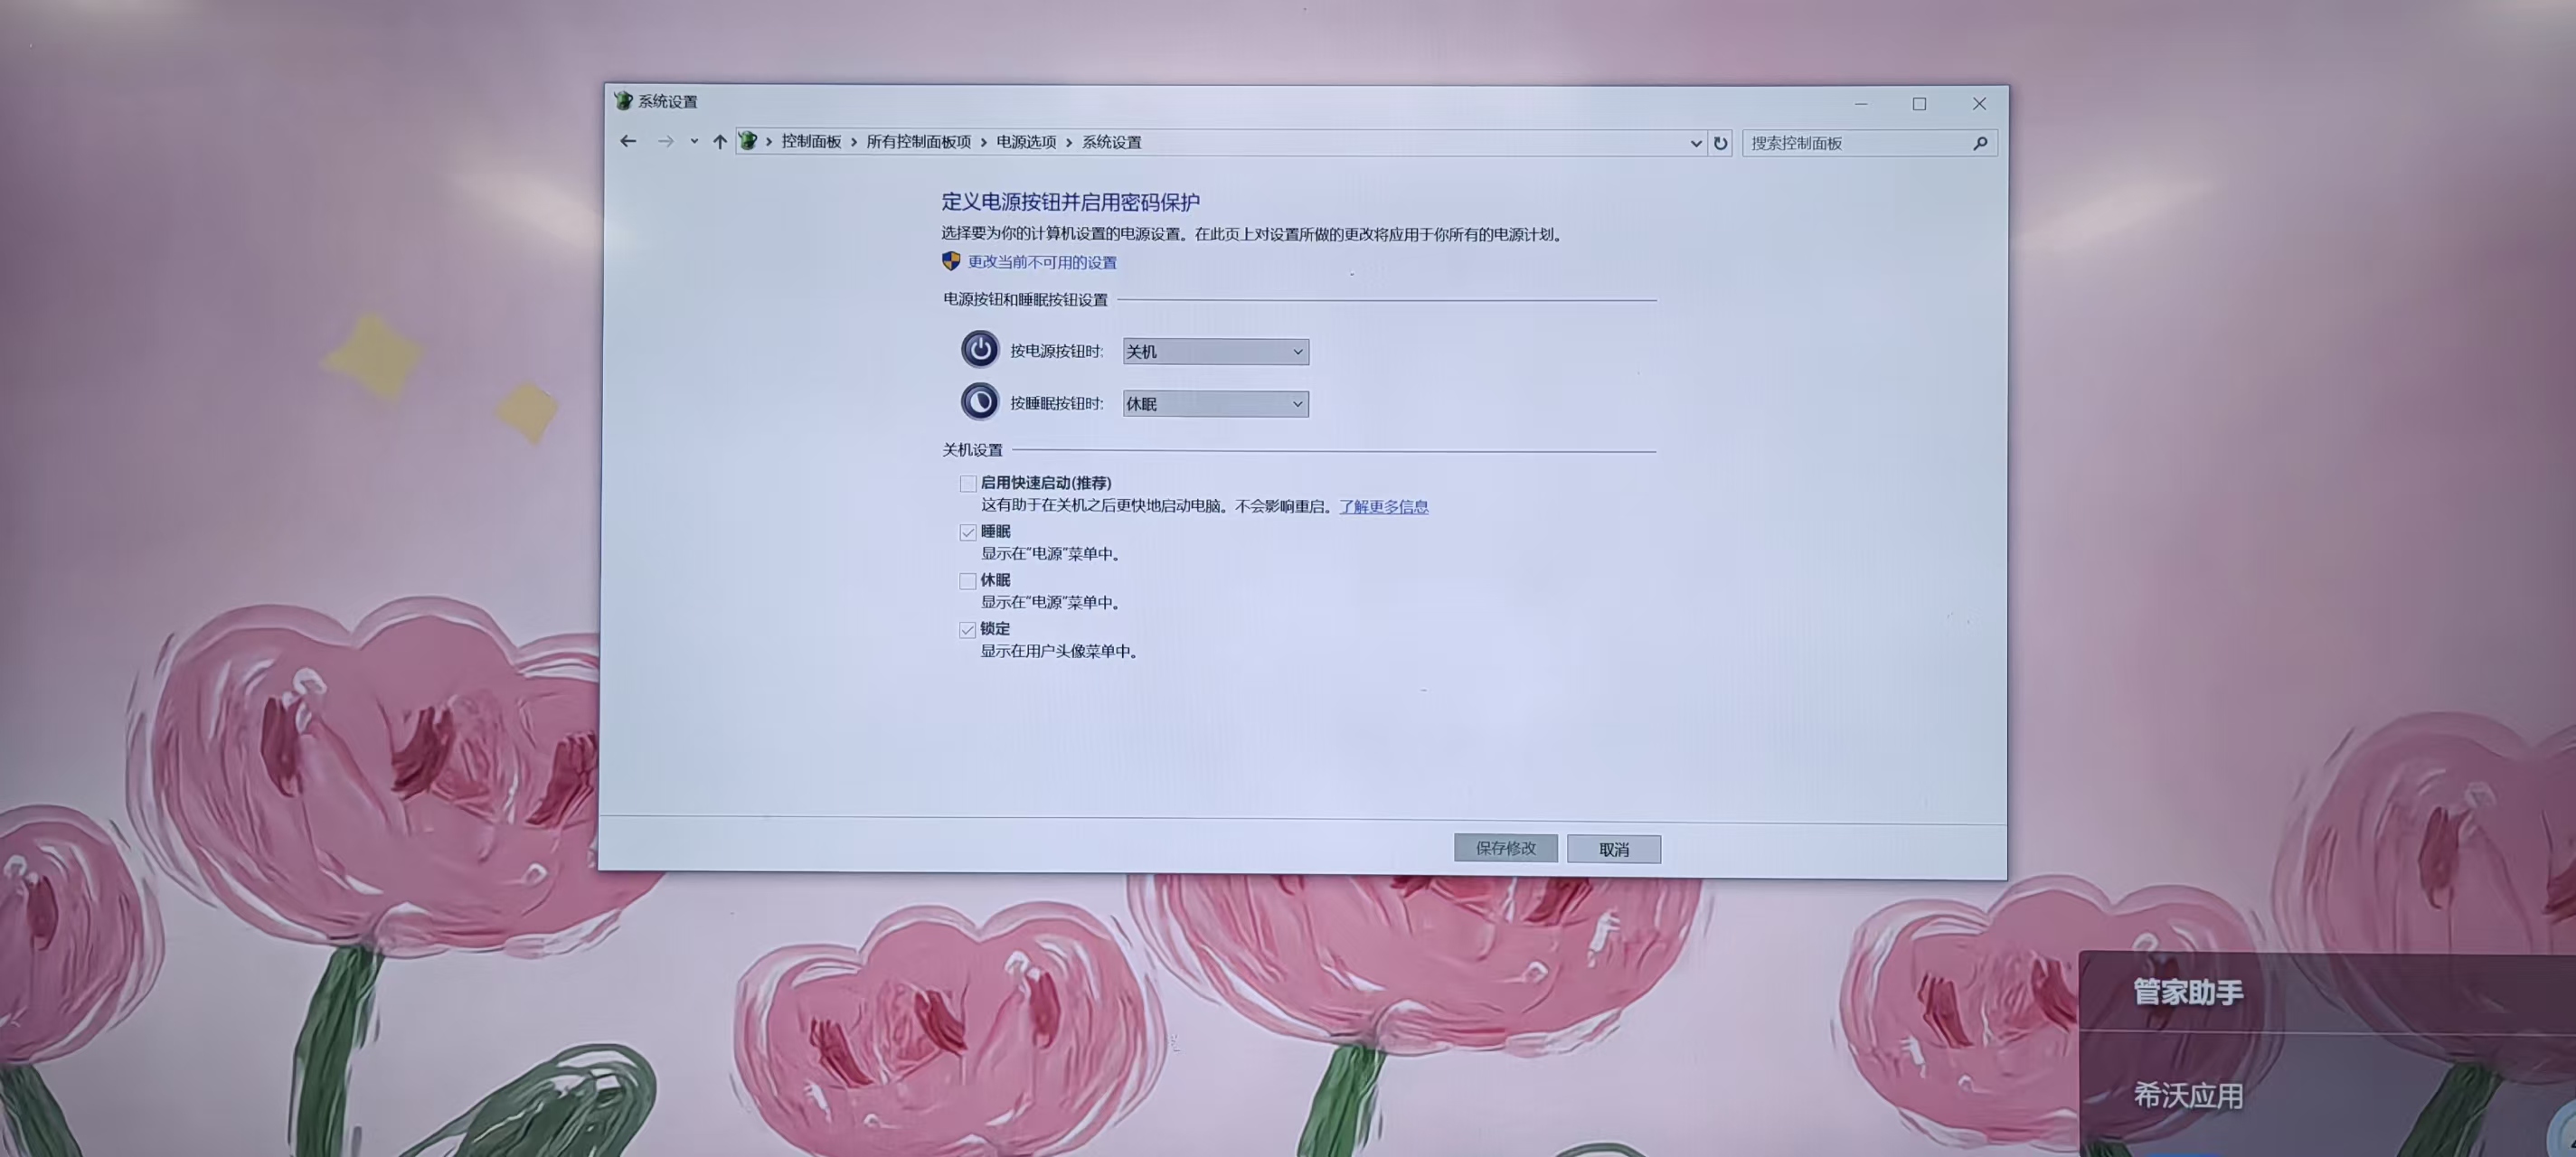Click the refresh button in address bar
The image size is (2576, 1157).
(1722, 143)
